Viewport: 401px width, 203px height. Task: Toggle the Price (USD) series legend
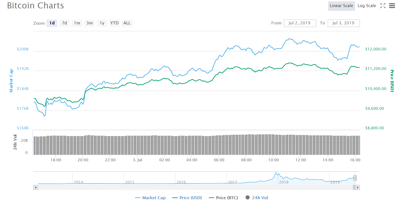point(187,198)
